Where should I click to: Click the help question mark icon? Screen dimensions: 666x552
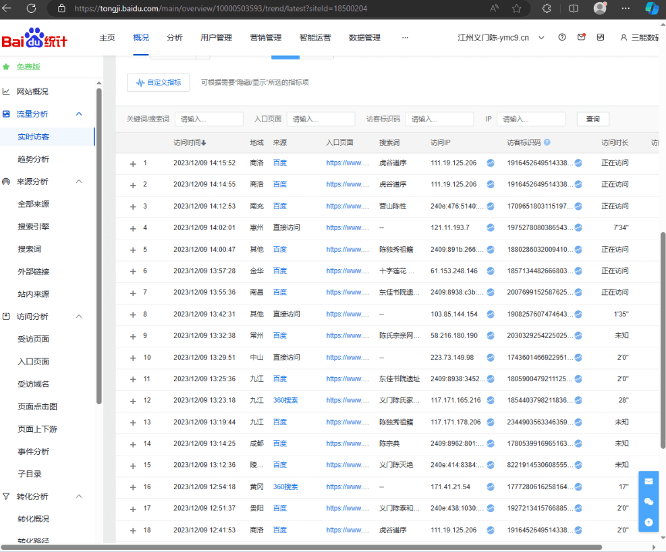(x=562, y=38)
